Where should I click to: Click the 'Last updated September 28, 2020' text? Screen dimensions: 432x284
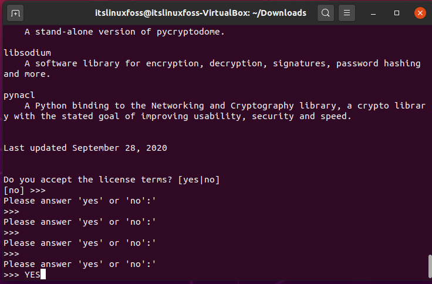point(86,148)
